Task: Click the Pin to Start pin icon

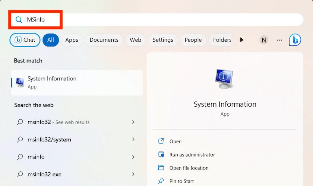Action: tap(161, 181)
